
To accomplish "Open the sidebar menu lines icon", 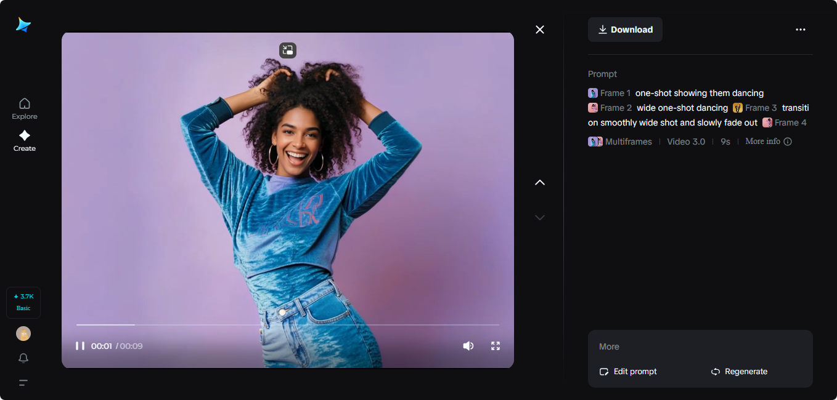I will coord(23,383).
